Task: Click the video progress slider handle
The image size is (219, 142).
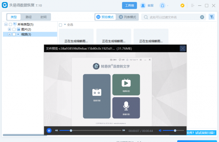Action: pos(71,131)
